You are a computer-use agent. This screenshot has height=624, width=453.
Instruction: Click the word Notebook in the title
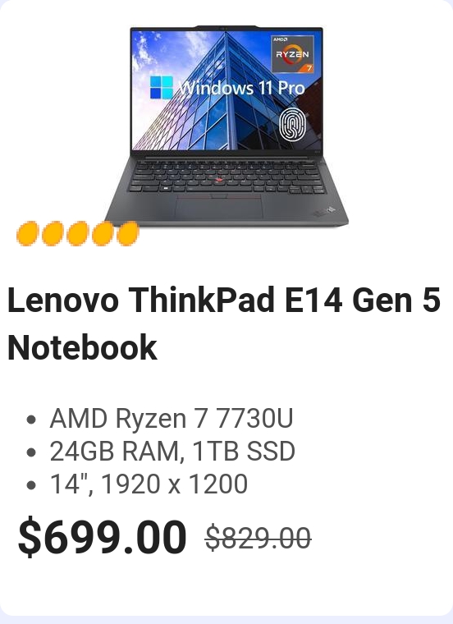(82, 347)
